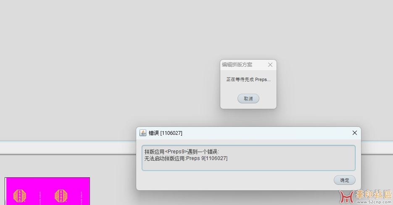Image resolution: width=393 pixels, height=205 pixels.
Task: Click the line 无法启动拼版应用:Preps 9[1106027]
Action: pos(186,158)
